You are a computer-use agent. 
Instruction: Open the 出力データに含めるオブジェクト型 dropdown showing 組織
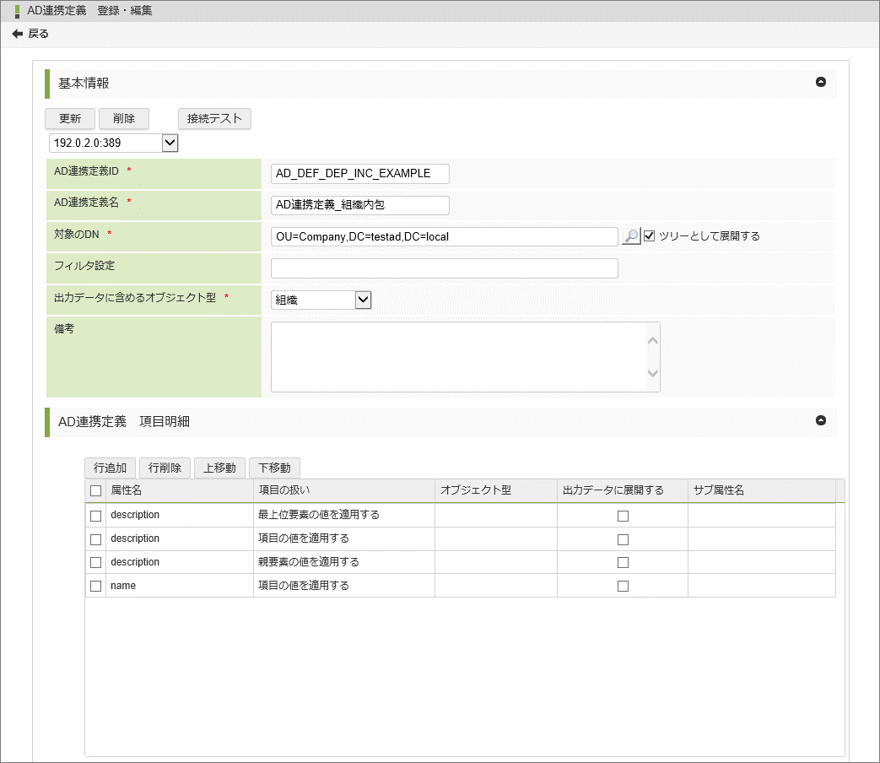point(363,300)
